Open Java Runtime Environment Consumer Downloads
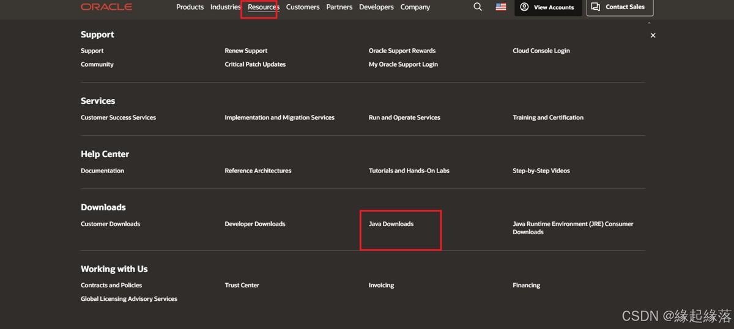This screenshot has width=734, height=329. click(x=573, y=227)
